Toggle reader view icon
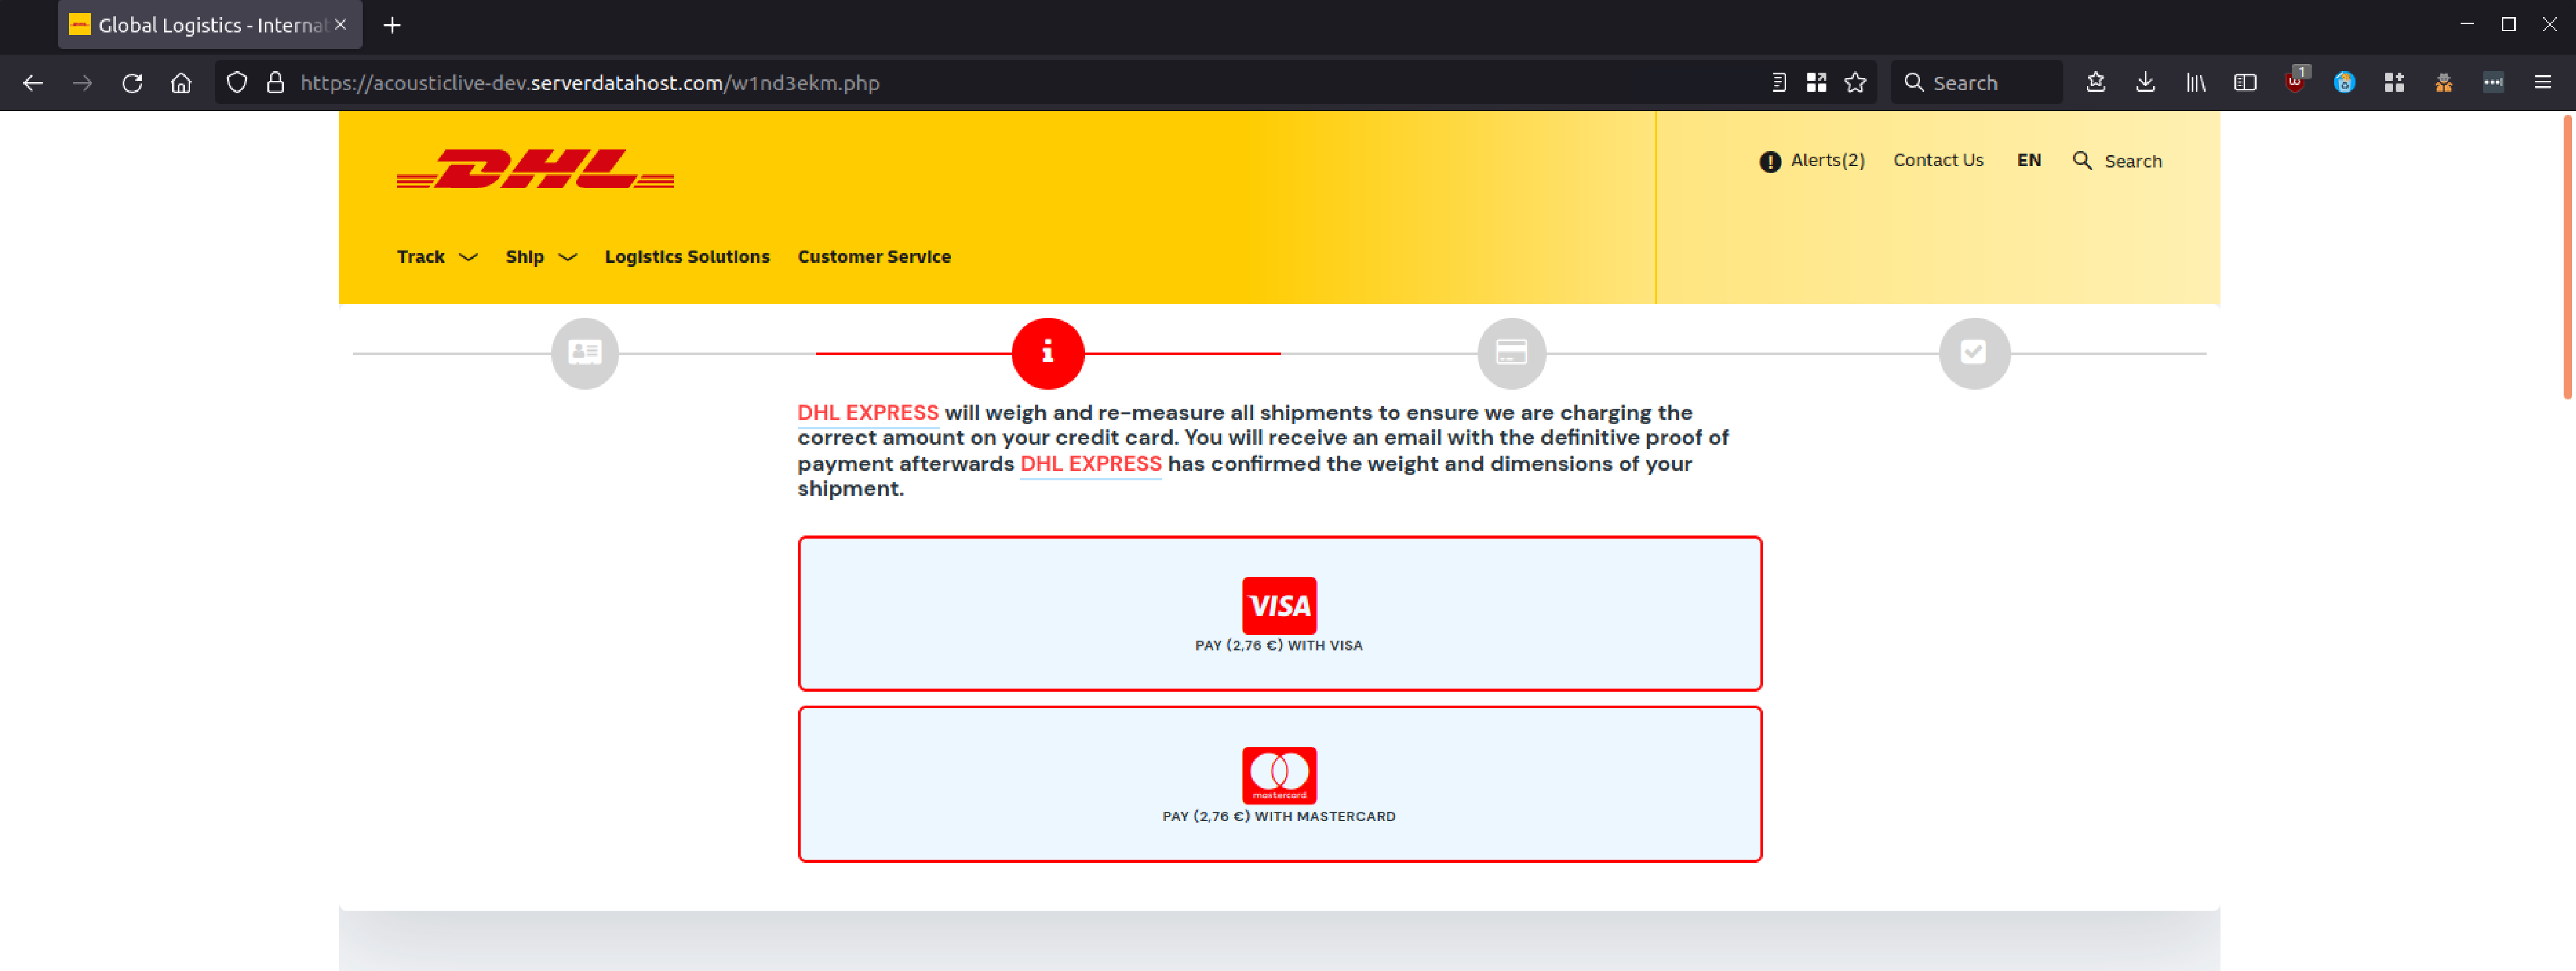 coord(1779,83)
